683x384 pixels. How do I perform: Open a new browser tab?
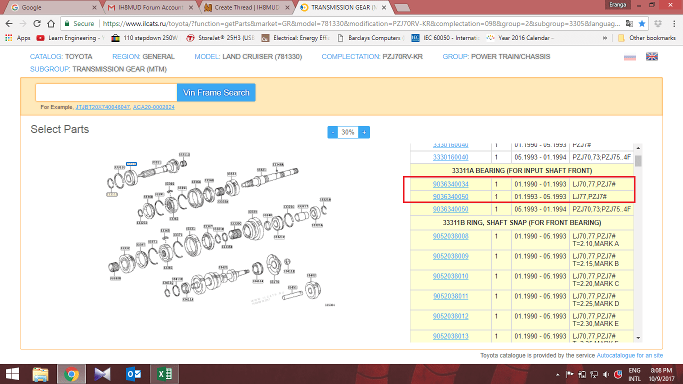click(x=402, y=7)
